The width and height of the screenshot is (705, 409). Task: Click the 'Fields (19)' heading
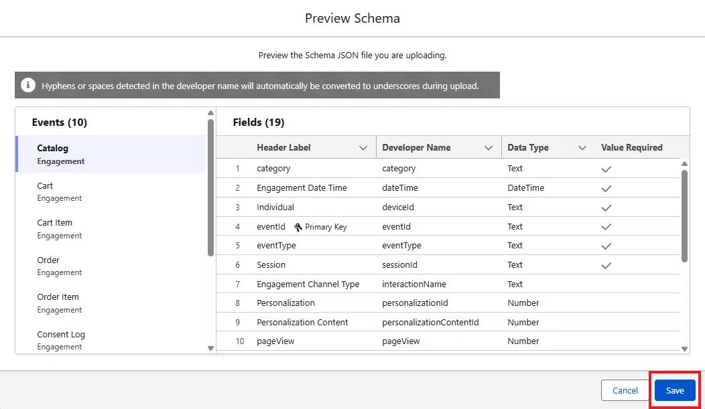point(259,122)
